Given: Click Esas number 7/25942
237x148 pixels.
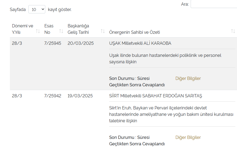Looking at the screenshot, I should pyautogui.click(x=53, y=96).
